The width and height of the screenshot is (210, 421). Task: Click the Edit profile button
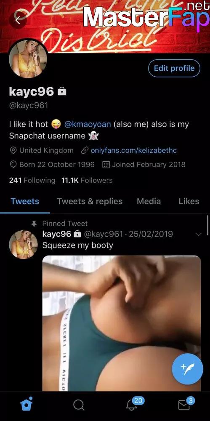174,68
